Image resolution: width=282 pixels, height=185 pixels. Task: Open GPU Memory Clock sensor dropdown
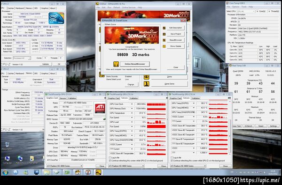(132, 109)
